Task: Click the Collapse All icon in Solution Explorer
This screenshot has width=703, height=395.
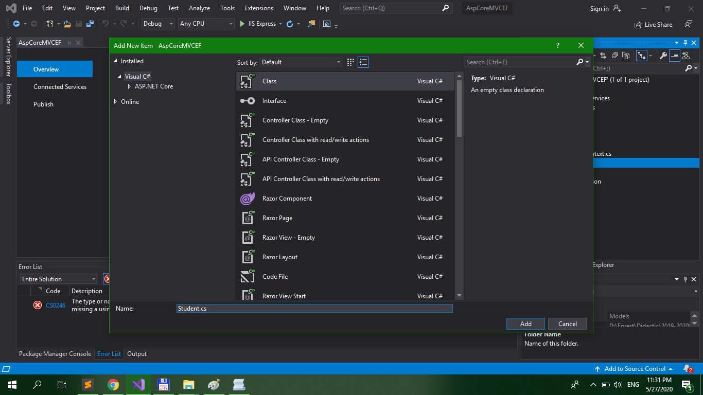Action: tap(614, 56)
